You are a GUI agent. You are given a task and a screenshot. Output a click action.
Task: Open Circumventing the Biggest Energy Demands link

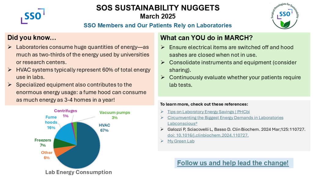click(x=225, y=118)
